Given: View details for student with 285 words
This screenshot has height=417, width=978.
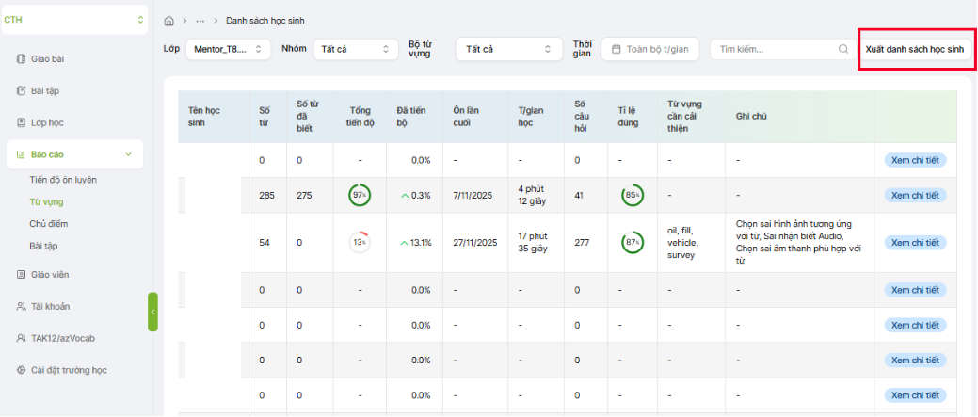Looking at the screenshot, I should (x=914, y=195).
